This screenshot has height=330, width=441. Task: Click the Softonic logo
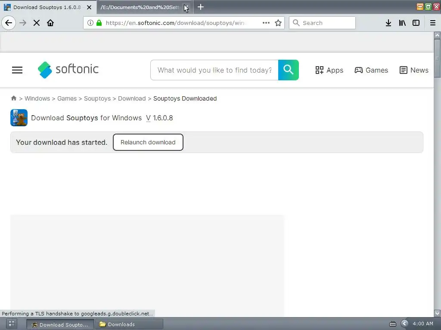tap(68, 70)
